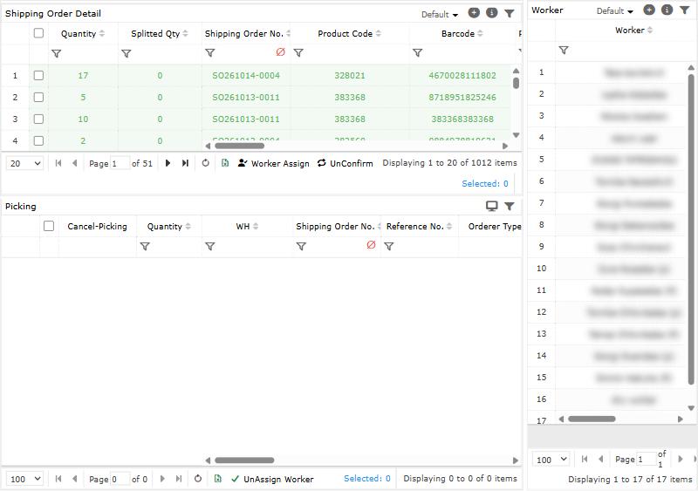
Task: Open the Worker column filter icon
Action: point(564,50)
